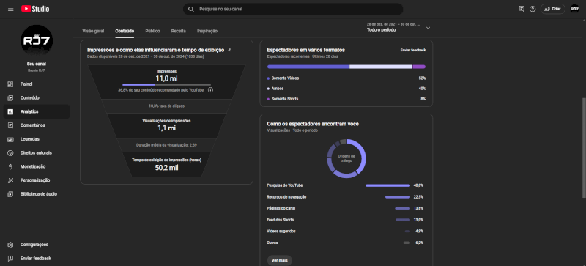Click the Analytics sidebar icon

tap(10, 111)
